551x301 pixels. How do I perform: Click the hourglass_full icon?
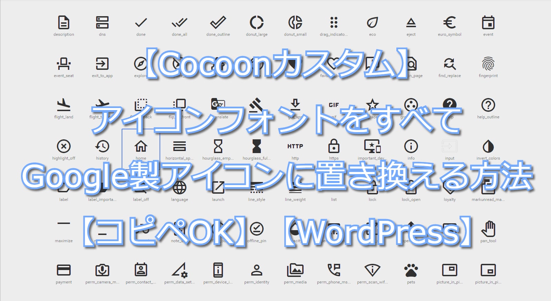click(257, 146)
